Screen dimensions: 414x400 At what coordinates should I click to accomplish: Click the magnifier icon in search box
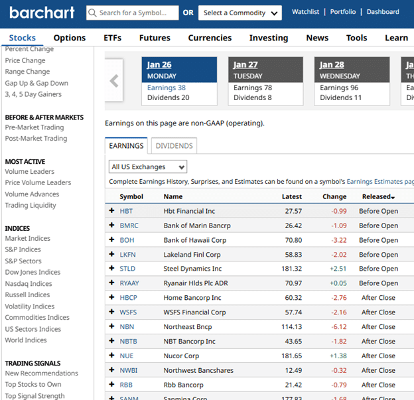coord(92,13)
